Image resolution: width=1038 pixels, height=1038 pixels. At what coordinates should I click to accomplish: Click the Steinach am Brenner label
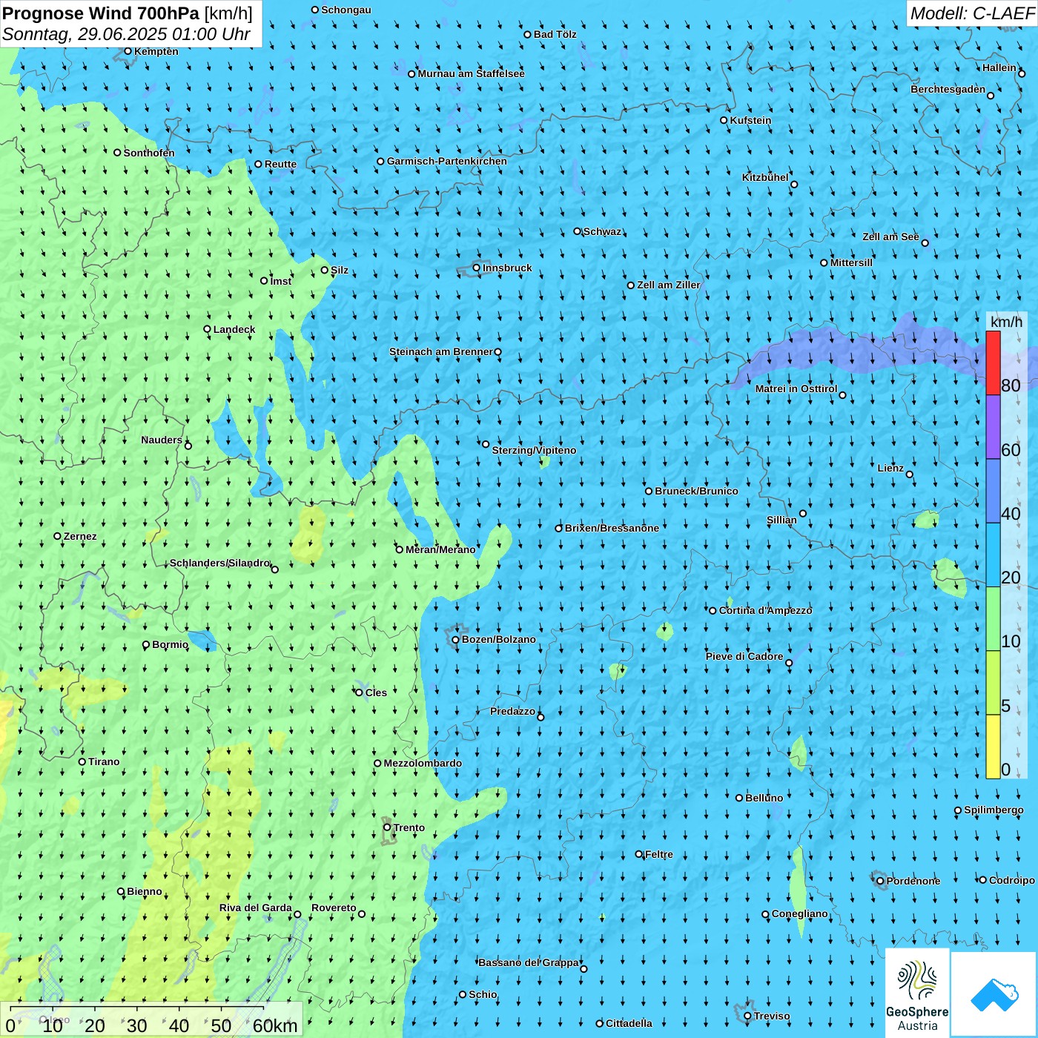[x=440, y=351]
